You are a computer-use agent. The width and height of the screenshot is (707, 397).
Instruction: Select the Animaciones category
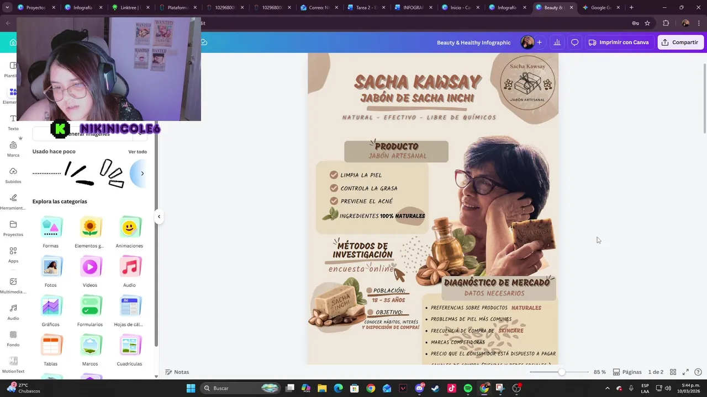click(129, 232)
